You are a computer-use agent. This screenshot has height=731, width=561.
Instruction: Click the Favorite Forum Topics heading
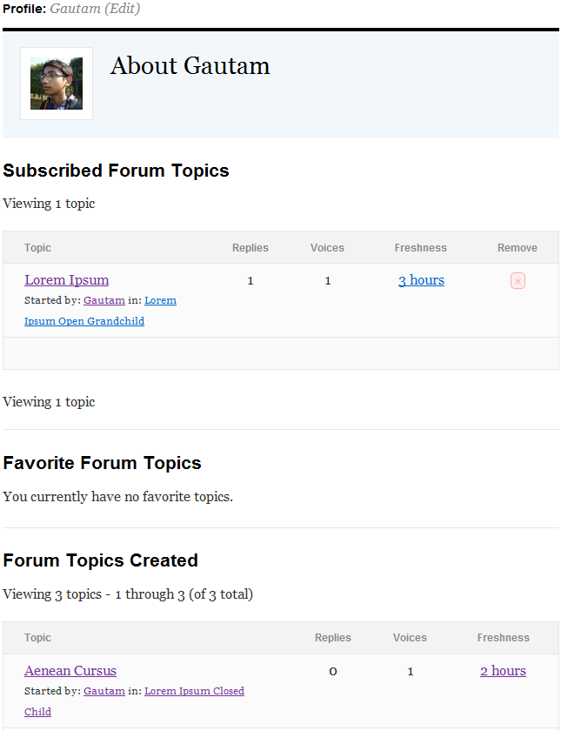(x=102, y=463)
